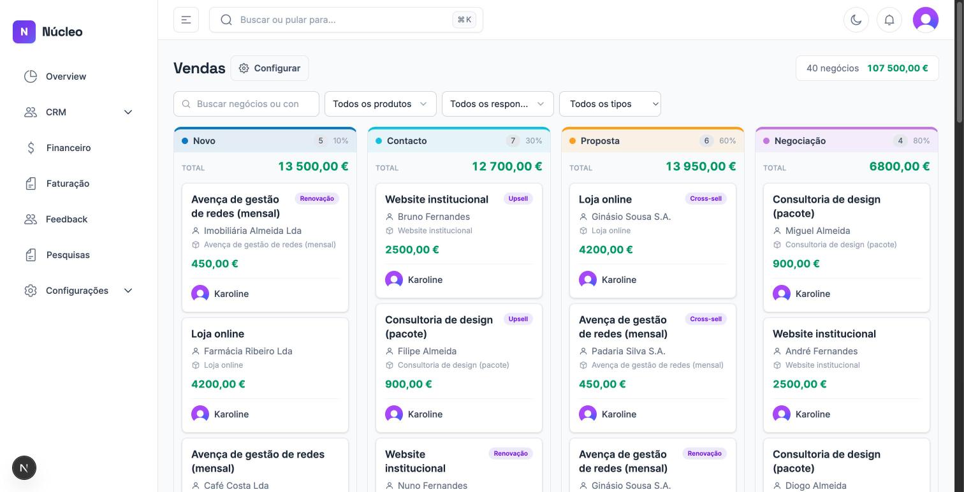Image resolution: width=964 pixels, height=492 pixels.
Task: Click the magnifier in deals search box
Action: [x=186, y=104]
